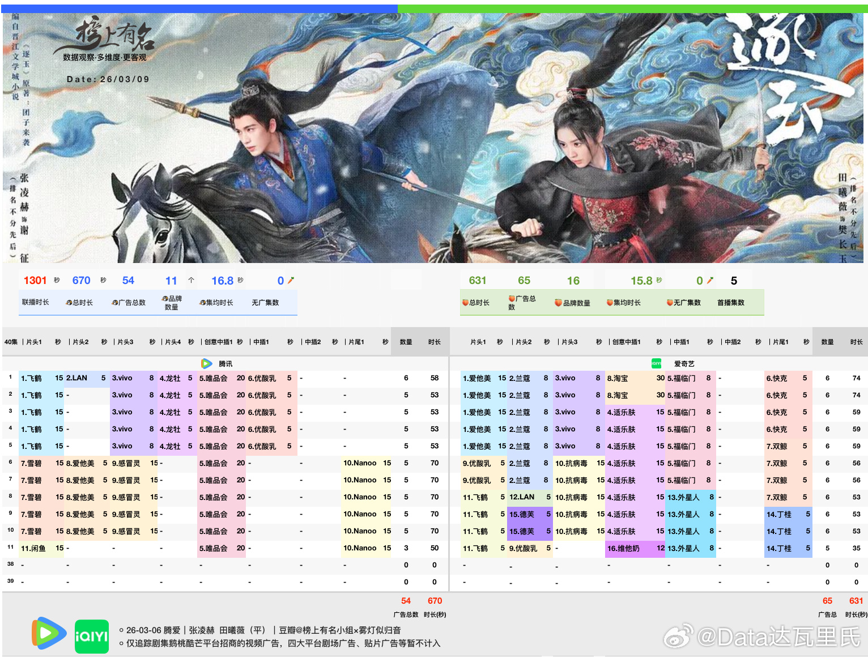Viewport: 868px width, 657px height.
Task: Click the green iQIYI logo in footer
Action: [x=92, y=637]
